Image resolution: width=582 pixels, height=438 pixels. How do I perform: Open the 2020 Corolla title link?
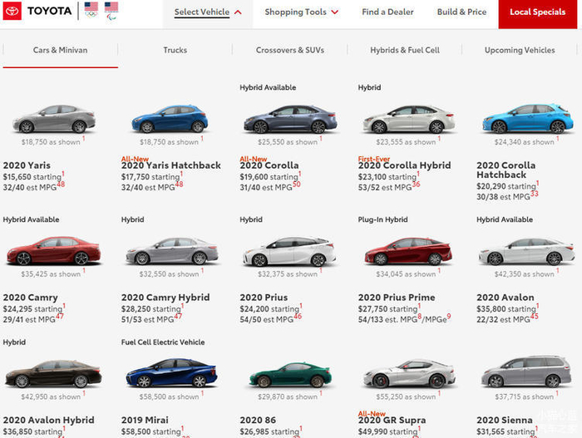[269, 165]
